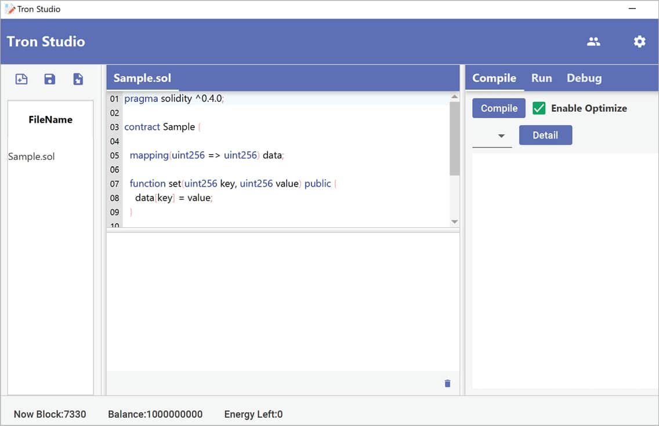This screenshot has height=426, width=659.
Task: Click the Tron Studio title bar icon
Action: point(9,9)
